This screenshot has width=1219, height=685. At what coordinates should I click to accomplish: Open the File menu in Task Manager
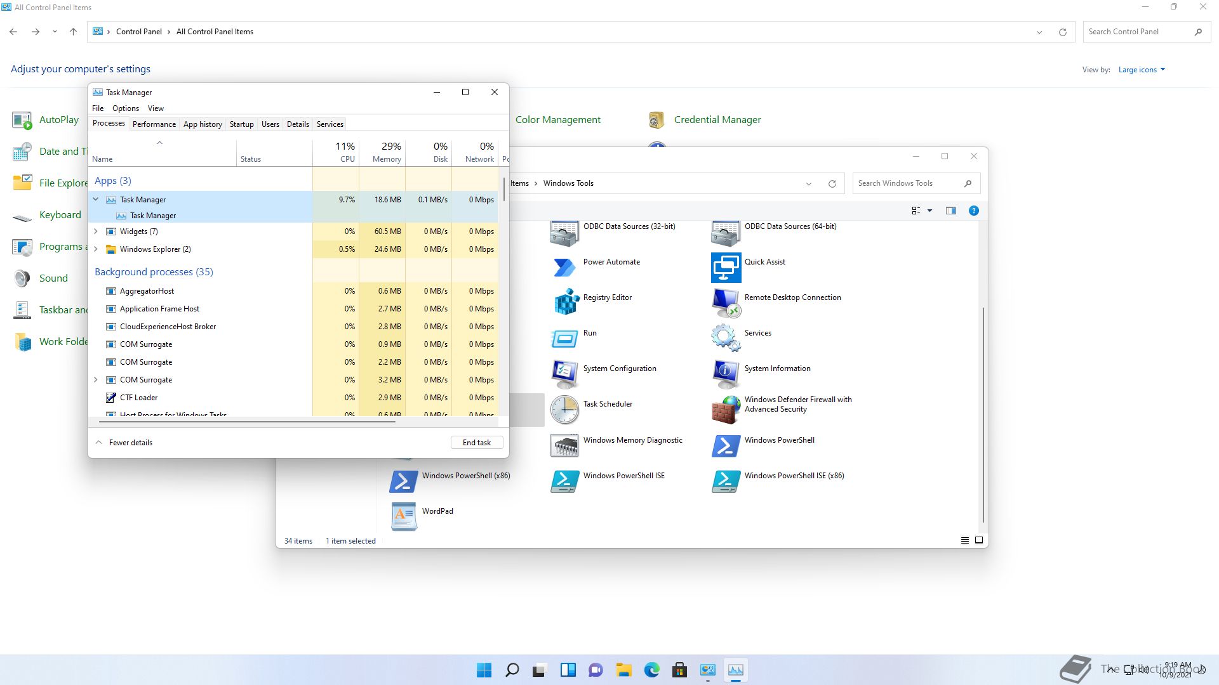(x=98, y=108)
